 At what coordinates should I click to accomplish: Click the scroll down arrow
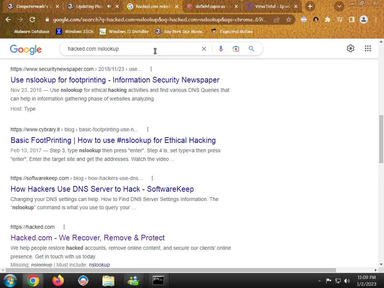381,264
